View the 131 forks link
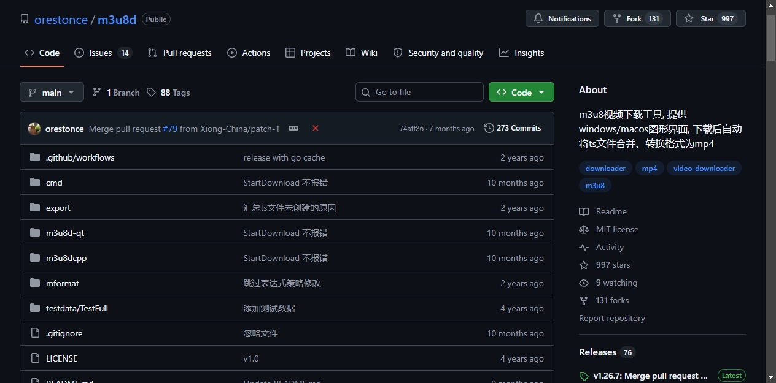 pos(604,300)
